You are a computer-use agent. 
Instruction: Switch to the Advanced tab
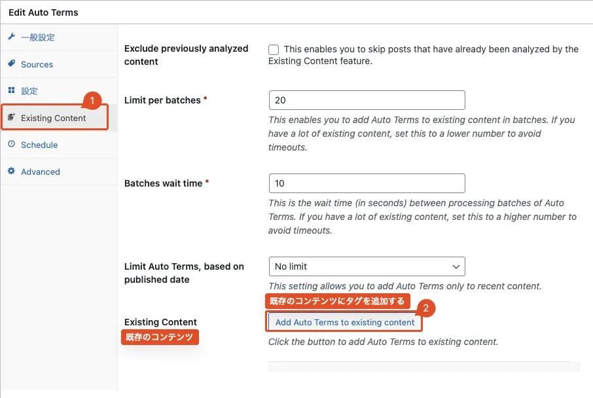pos(41,172)
